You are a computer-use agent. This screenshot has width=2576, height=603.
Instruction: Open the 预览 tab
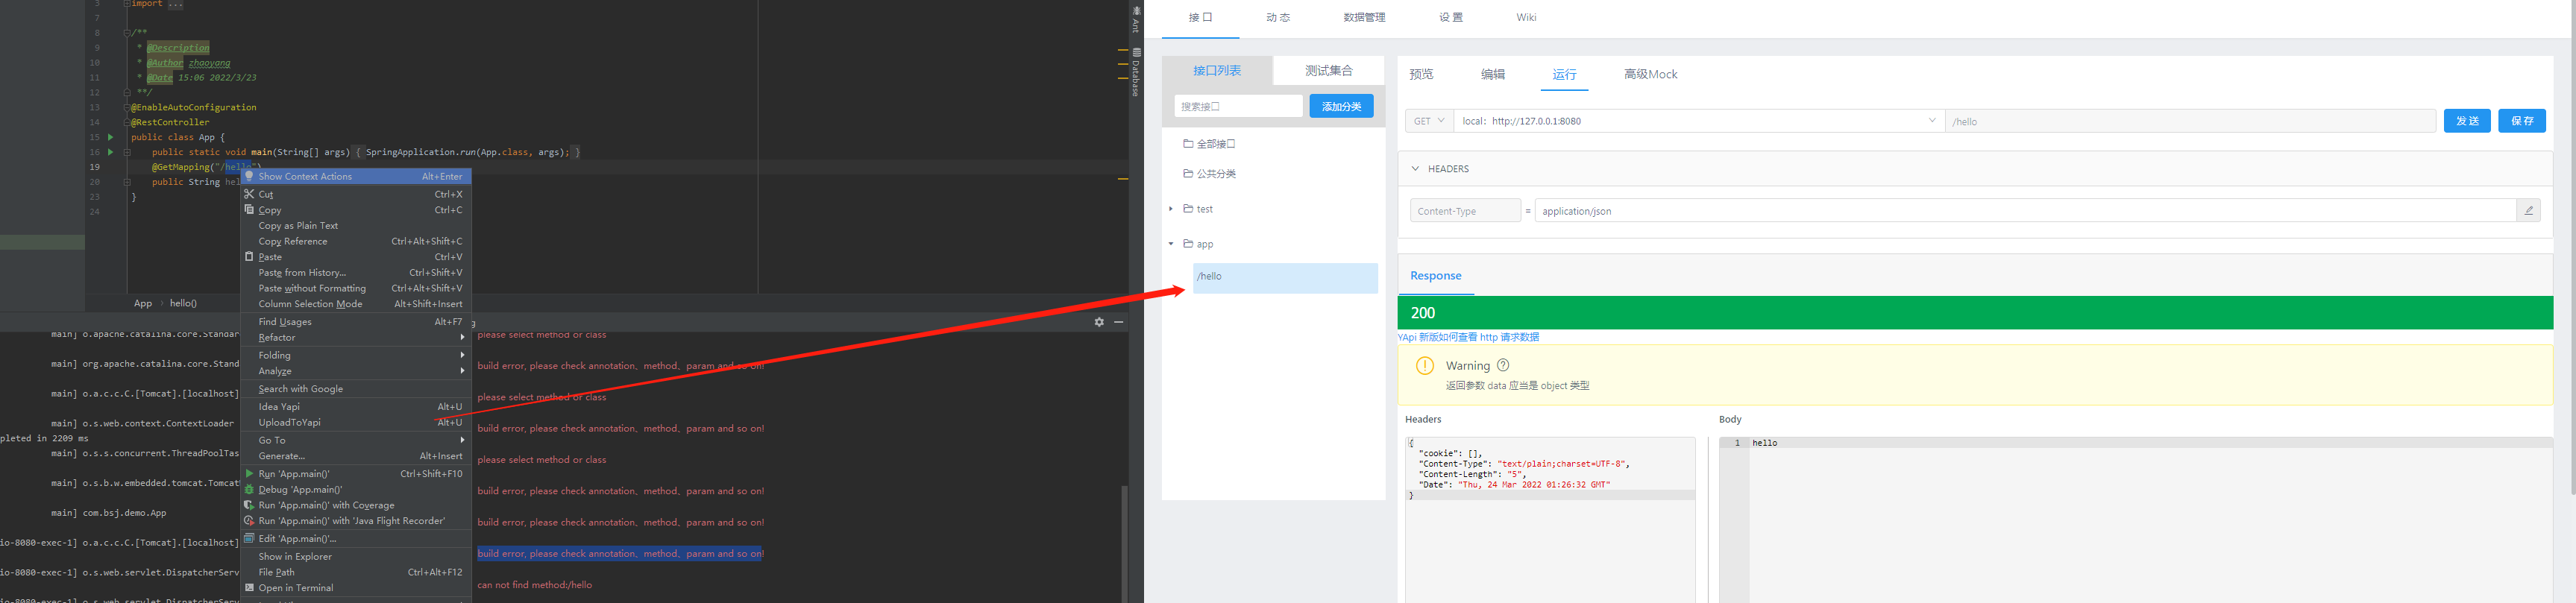(1421, 74)
